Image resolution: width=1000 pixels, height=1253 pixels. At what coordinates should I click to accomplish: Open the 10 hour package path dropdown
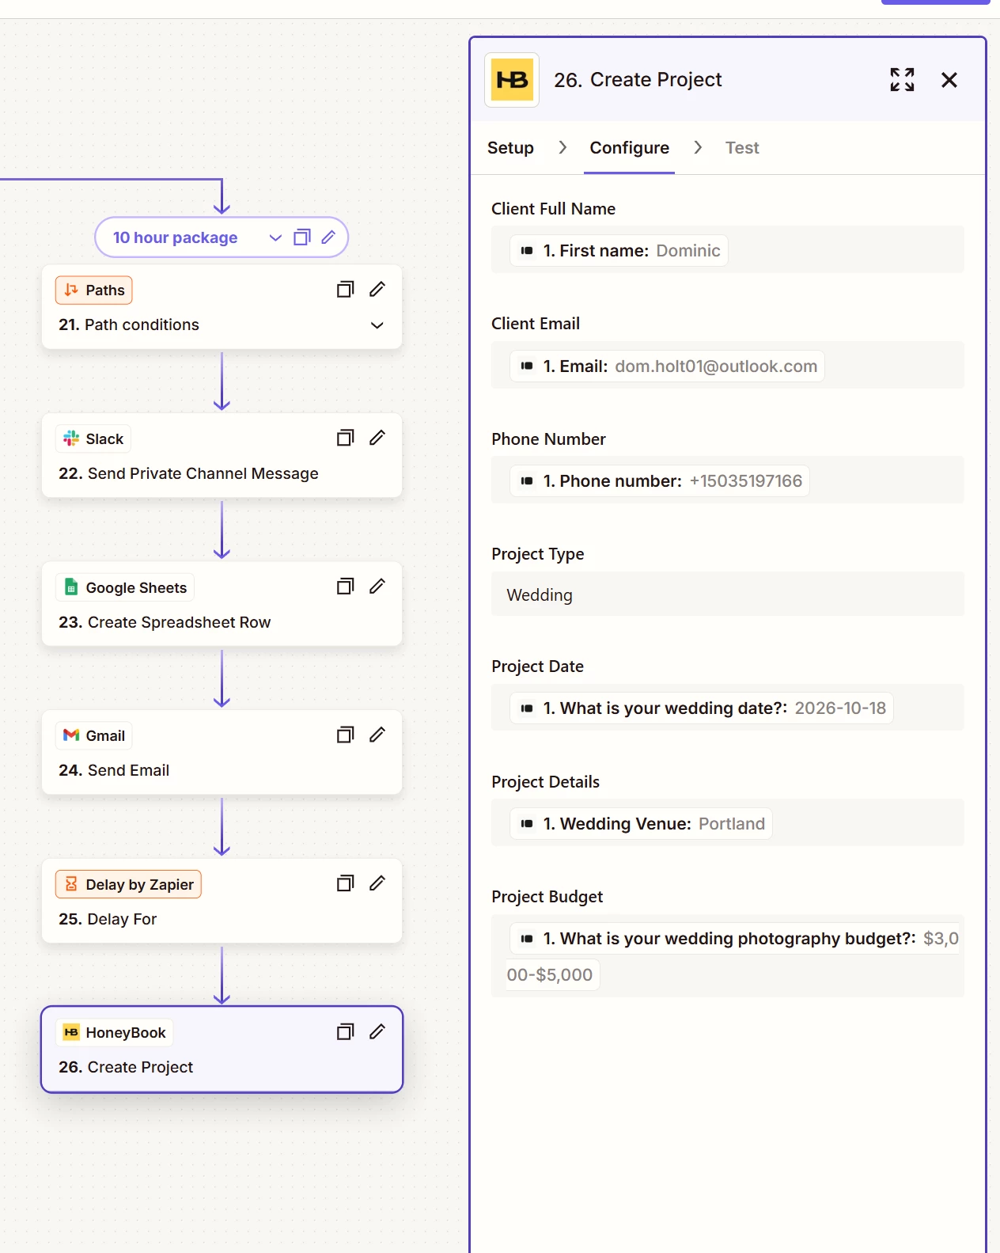pyautogui.click(x=275, y=237)
